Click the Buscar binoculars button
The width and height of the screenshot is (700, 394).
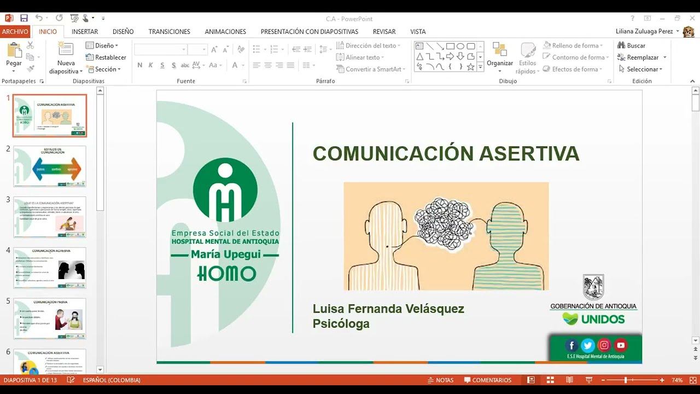pyautogui.click(x=632, y=45)
